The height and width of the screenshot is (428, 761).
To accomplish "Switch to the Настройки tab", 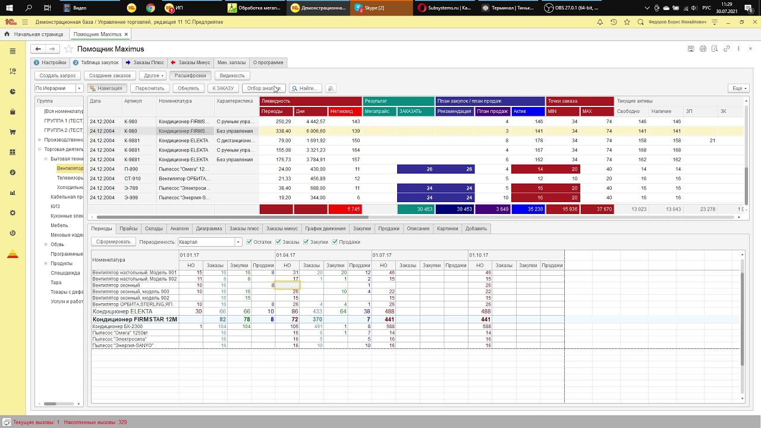I will (x=50, y=62).
